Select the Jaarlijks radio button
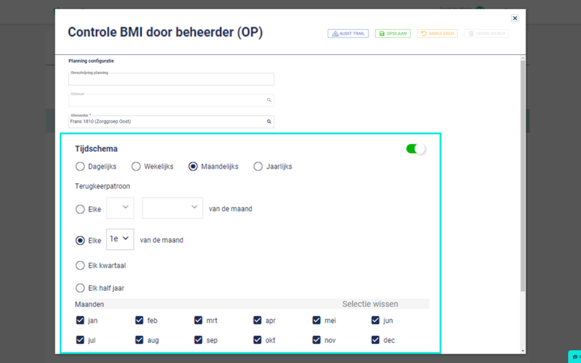581x363 pixels. coord(258,166)
